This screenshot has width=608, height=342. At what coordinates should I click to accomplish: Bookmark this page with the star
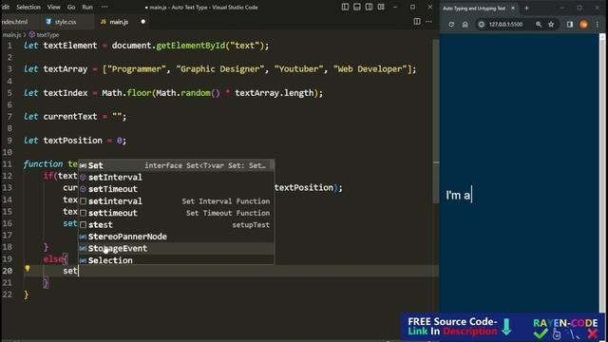551,24
